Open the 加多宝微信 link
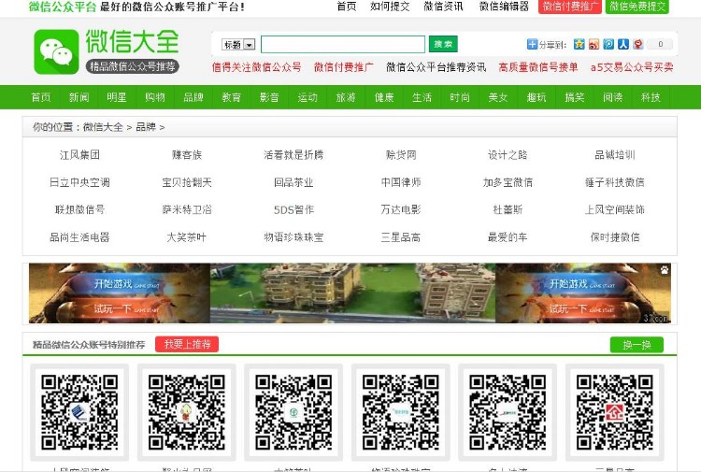Screen dimensions: 701x472 [508, 182]
